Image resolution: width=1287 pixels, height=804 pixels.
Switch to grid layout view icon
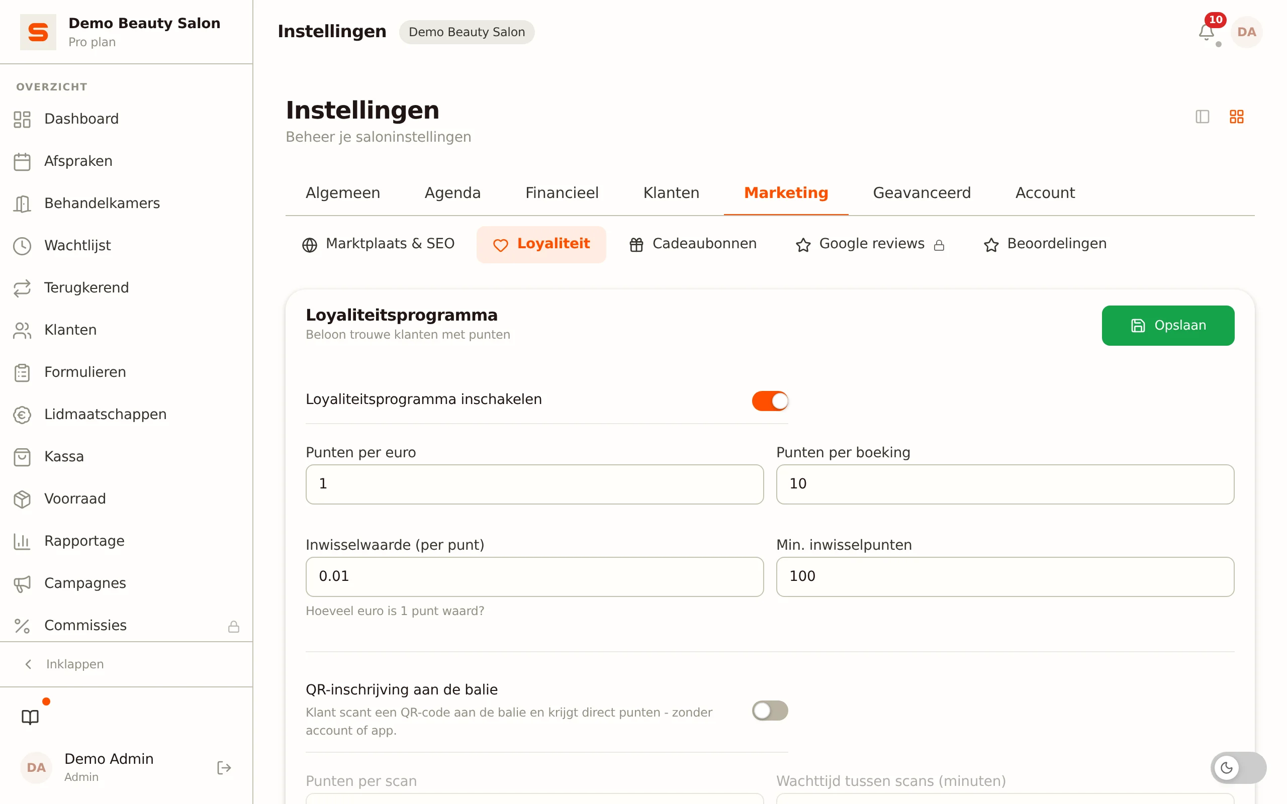pyautogui.click(x=1237, y=117)
